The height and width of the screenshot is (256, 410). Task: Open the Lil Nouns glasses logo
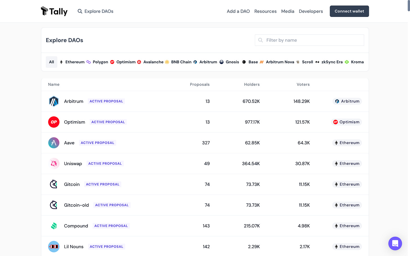pos(54,247)
